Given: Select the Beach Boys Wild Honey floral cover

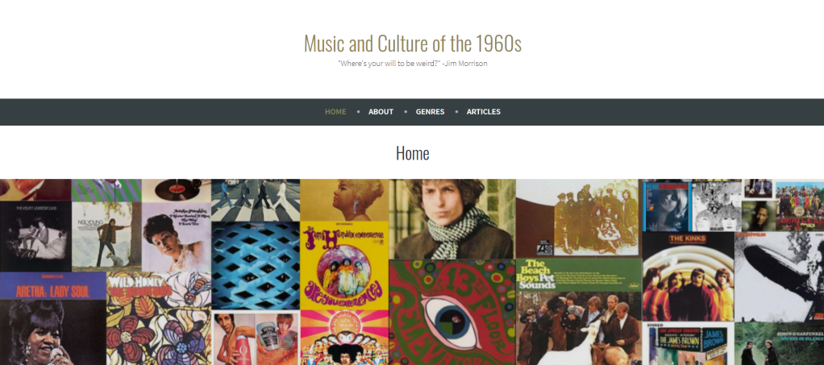Looking at the screenshot, I should coord(159,318).
